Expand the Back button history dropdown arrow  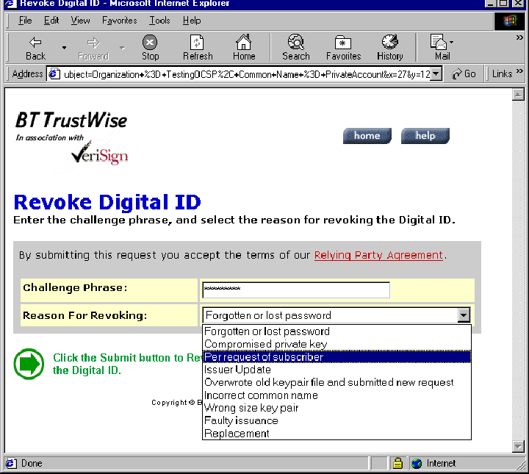(64, 48)
